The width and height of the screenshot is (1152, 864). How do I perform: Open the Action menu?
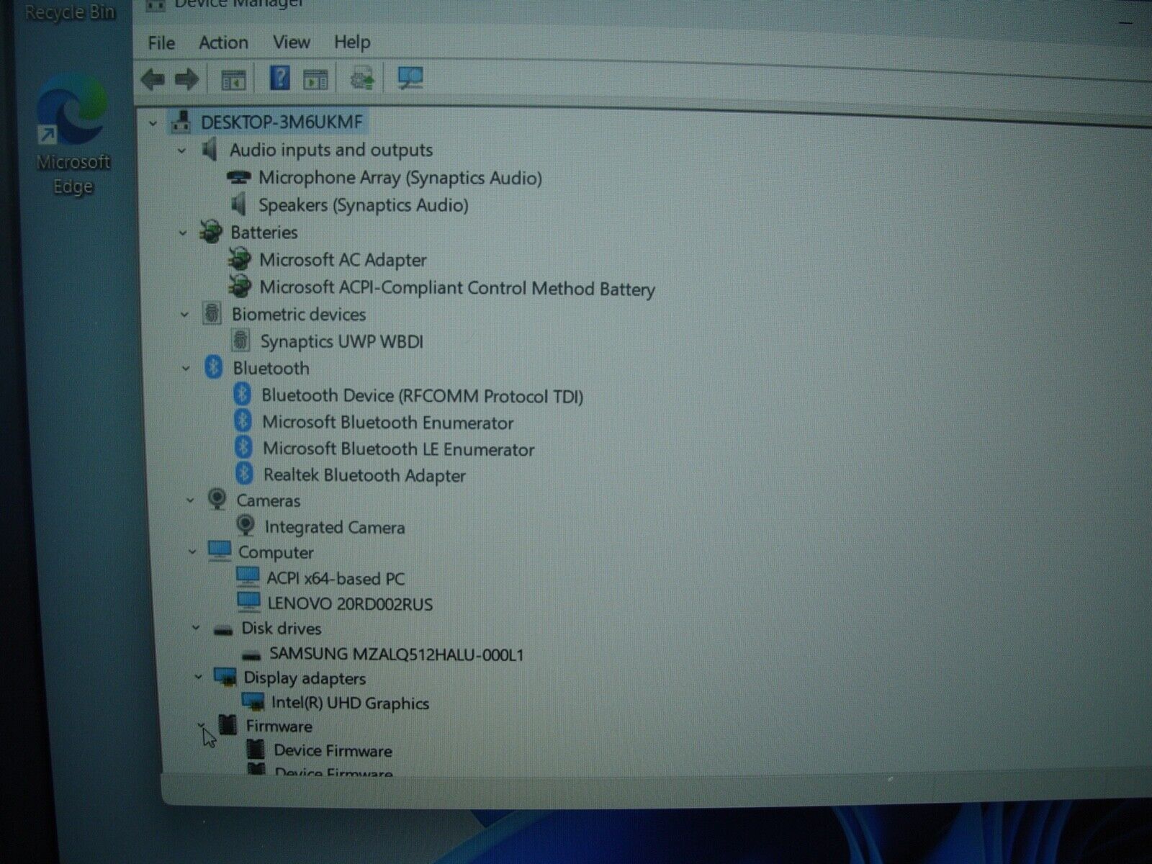click(x=223, y=42)
